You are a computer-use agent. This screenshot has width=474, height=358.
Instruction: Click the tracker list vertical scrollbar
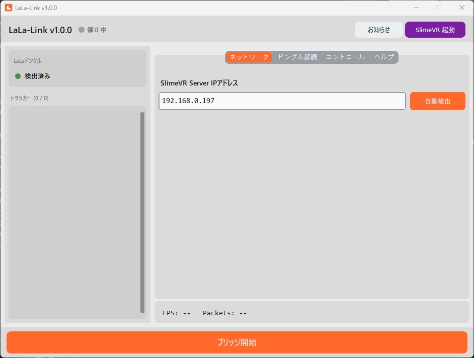(142, 212)
